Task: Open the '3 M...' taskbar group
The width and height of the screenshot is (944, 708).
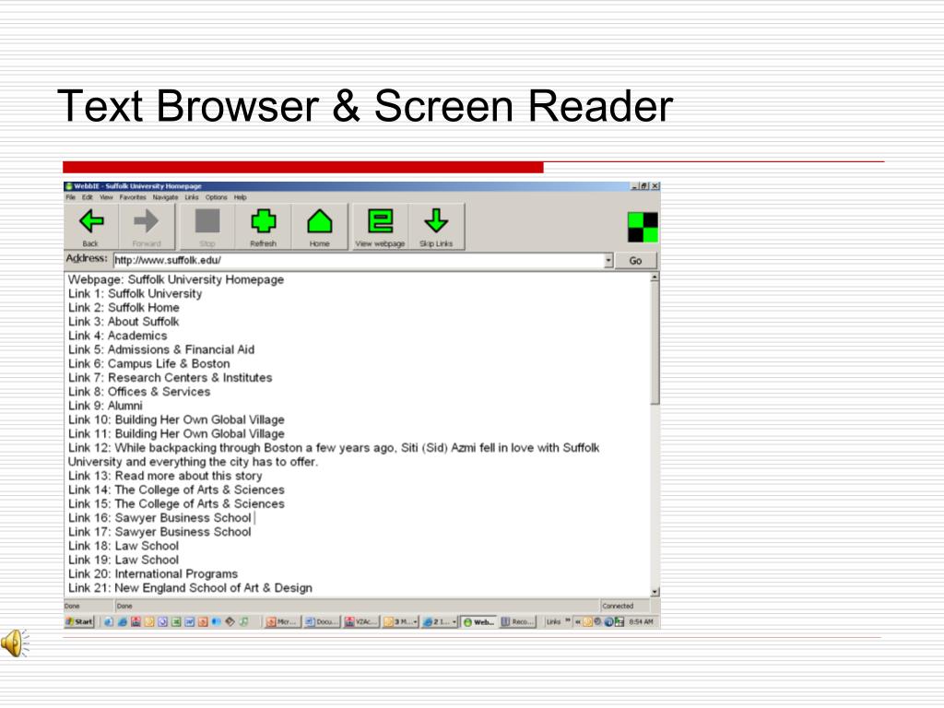Action: click(x=400, y=622)
